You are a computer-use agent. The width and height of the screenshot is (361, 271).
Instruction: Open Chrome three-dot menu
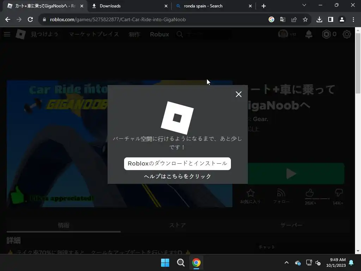pyautogui.click(x=353, y=20)
